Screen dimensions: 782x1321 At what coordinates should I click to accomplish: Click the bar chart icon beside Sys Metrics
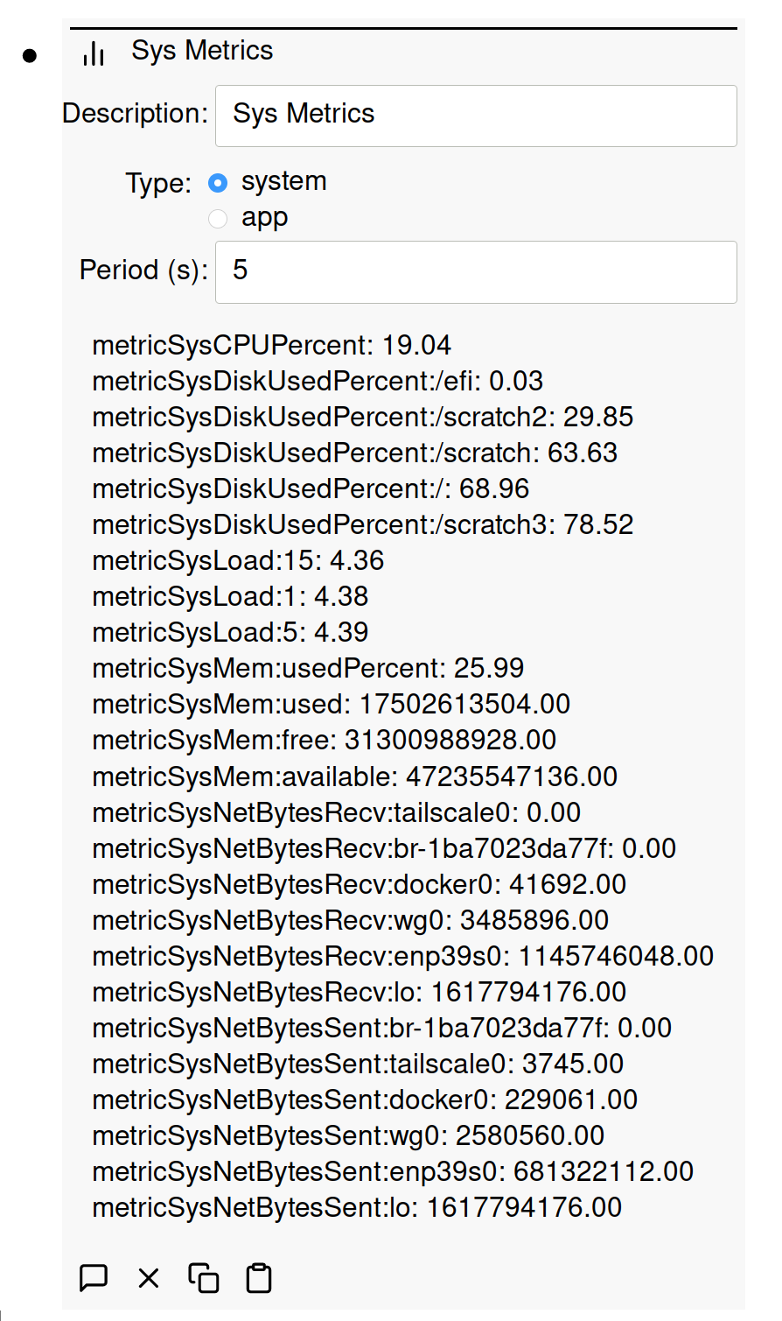[94, 53]
